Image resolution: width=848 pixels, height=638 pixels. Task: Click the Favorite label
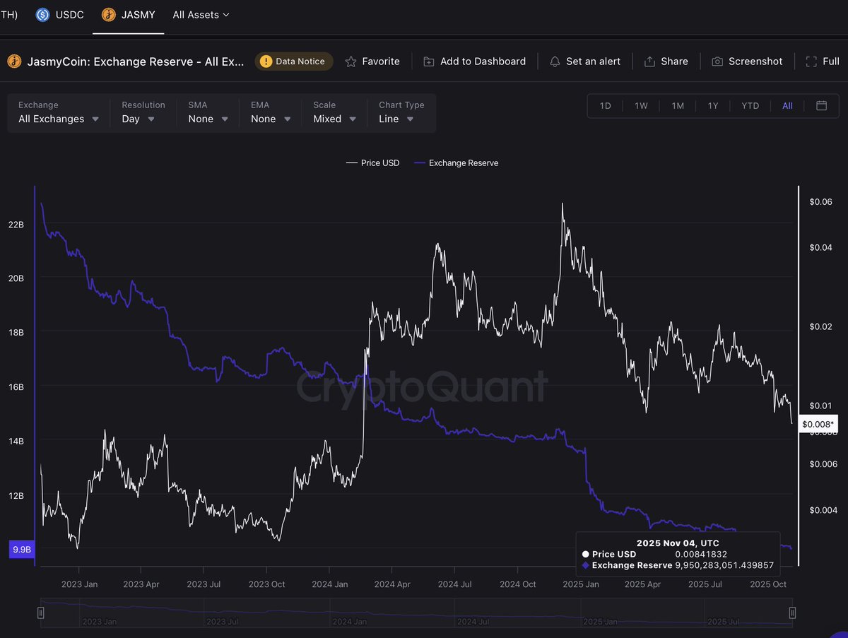coord(381,61)
